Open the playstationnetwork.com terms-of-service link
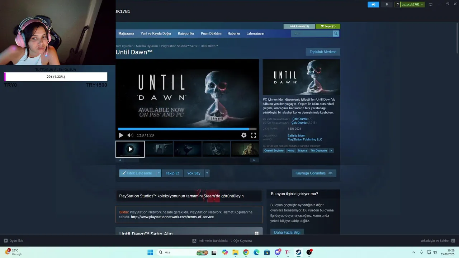Image resolution: width=459 pixels, height=258 pixels. 172,217
